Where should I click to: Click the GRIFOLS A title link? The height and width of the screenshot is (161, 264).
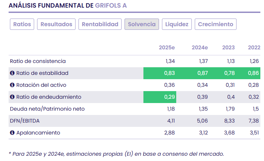point(111,6)
